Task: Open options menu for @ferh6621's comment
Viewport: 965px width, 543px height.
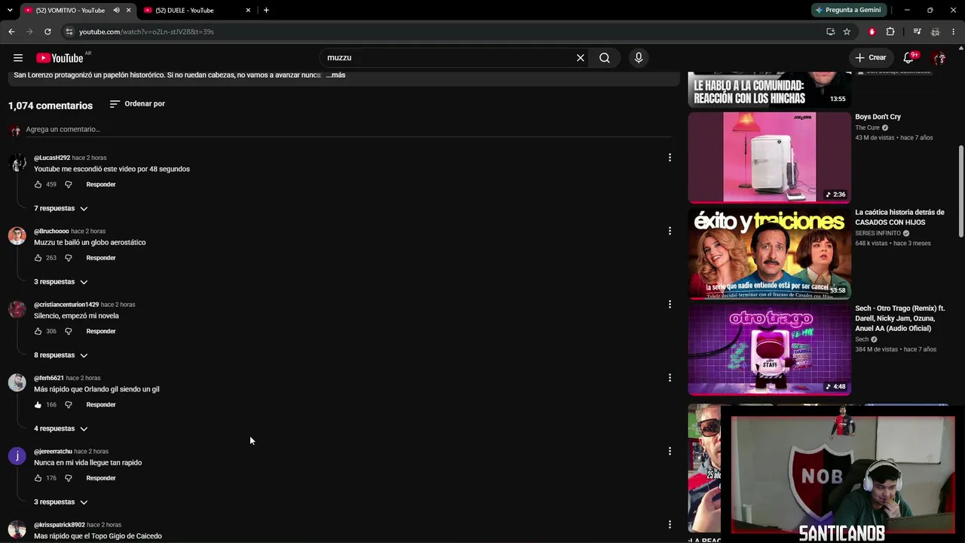Action: (669, 378)
